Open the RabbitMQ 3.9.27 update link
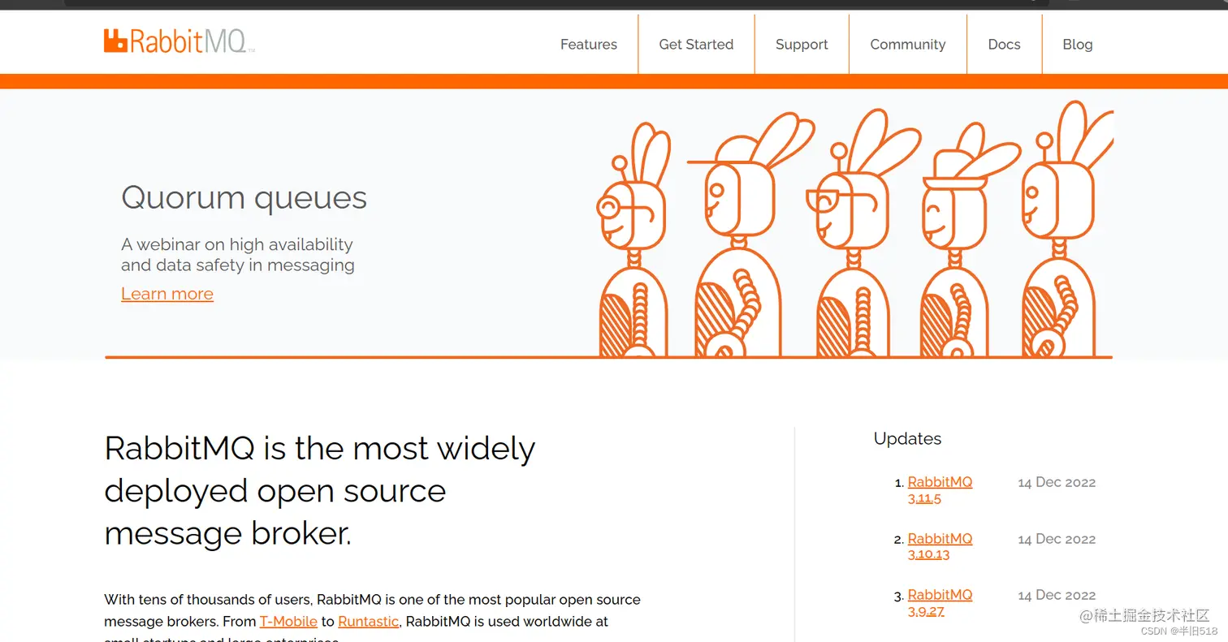 pos(940,602)
